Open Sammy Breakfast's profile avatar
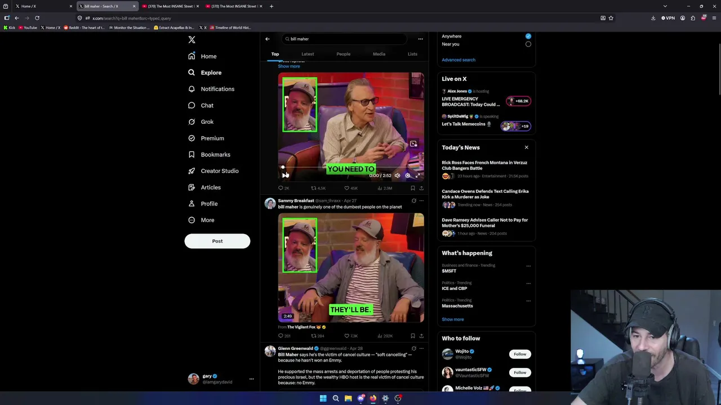 point(270,204)
